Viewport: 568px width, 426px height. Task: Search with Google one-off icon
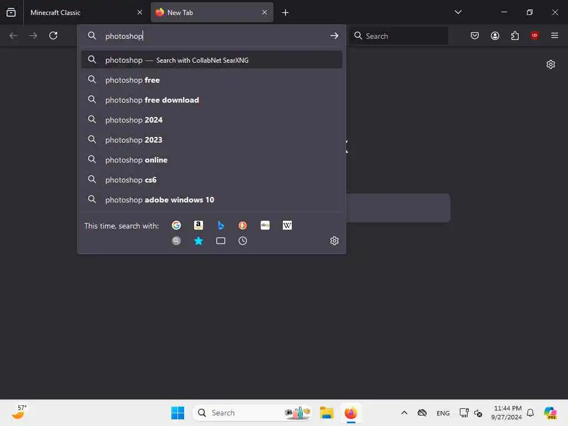176,225
